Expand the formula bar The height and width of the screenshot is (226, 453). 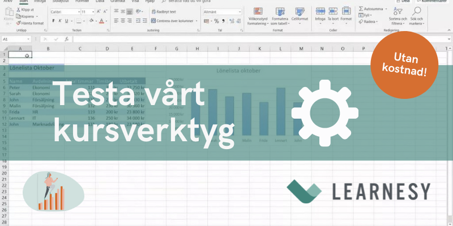coord(450,39)
